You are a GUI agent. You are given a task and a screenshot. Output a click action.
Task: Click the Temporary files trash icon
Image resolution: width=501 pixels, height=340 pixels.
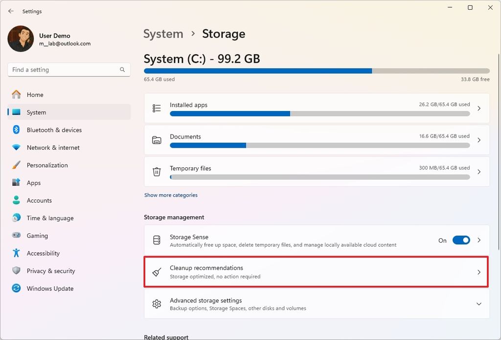[x=157, y=172]
